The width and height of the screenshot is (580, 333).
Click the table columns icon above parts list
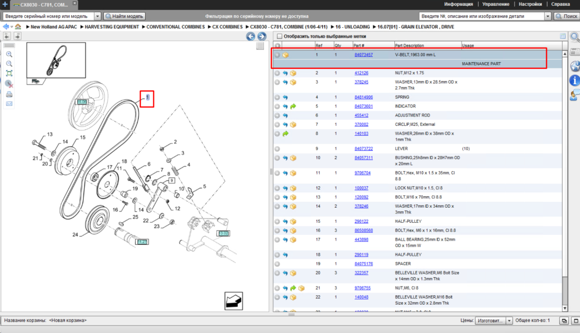(x=563, y=36)
